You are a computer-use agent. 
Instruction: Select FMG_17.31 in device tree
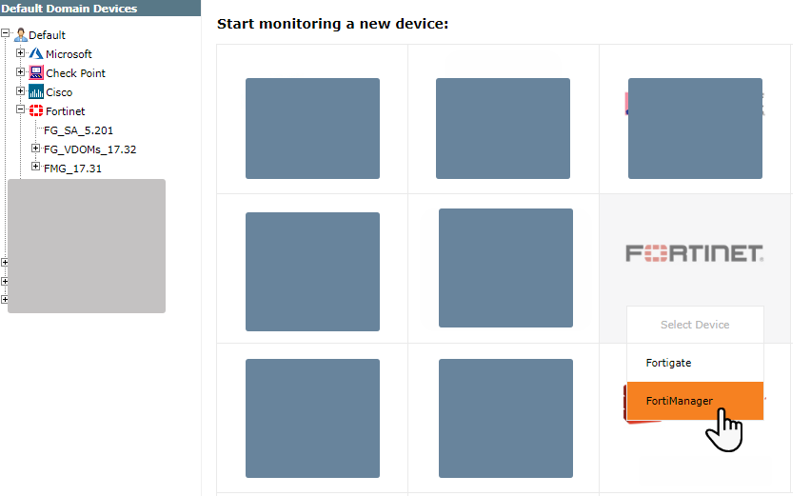pyautogui.click(x=72, y=169)
